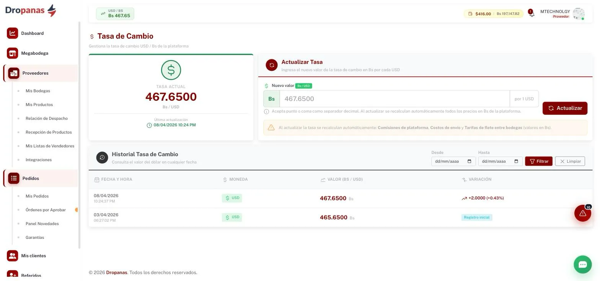
Task: Click the sidebar vertical scrollbar
Action: coord(79,135)
